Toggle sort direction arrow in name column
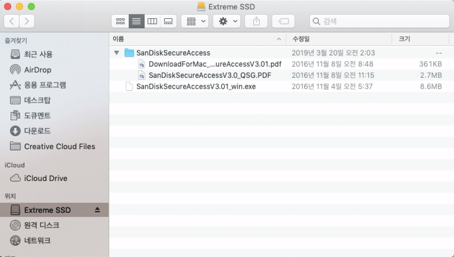Image resolution: width=454 pixels, height=257 pixels. click(279, 39)
